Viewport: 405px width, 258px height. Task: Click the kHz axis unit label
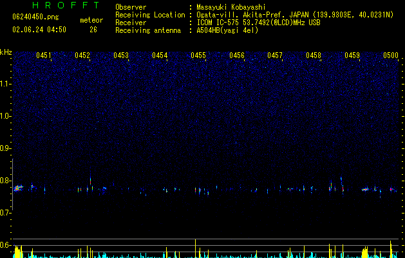[x=6, y=52]
